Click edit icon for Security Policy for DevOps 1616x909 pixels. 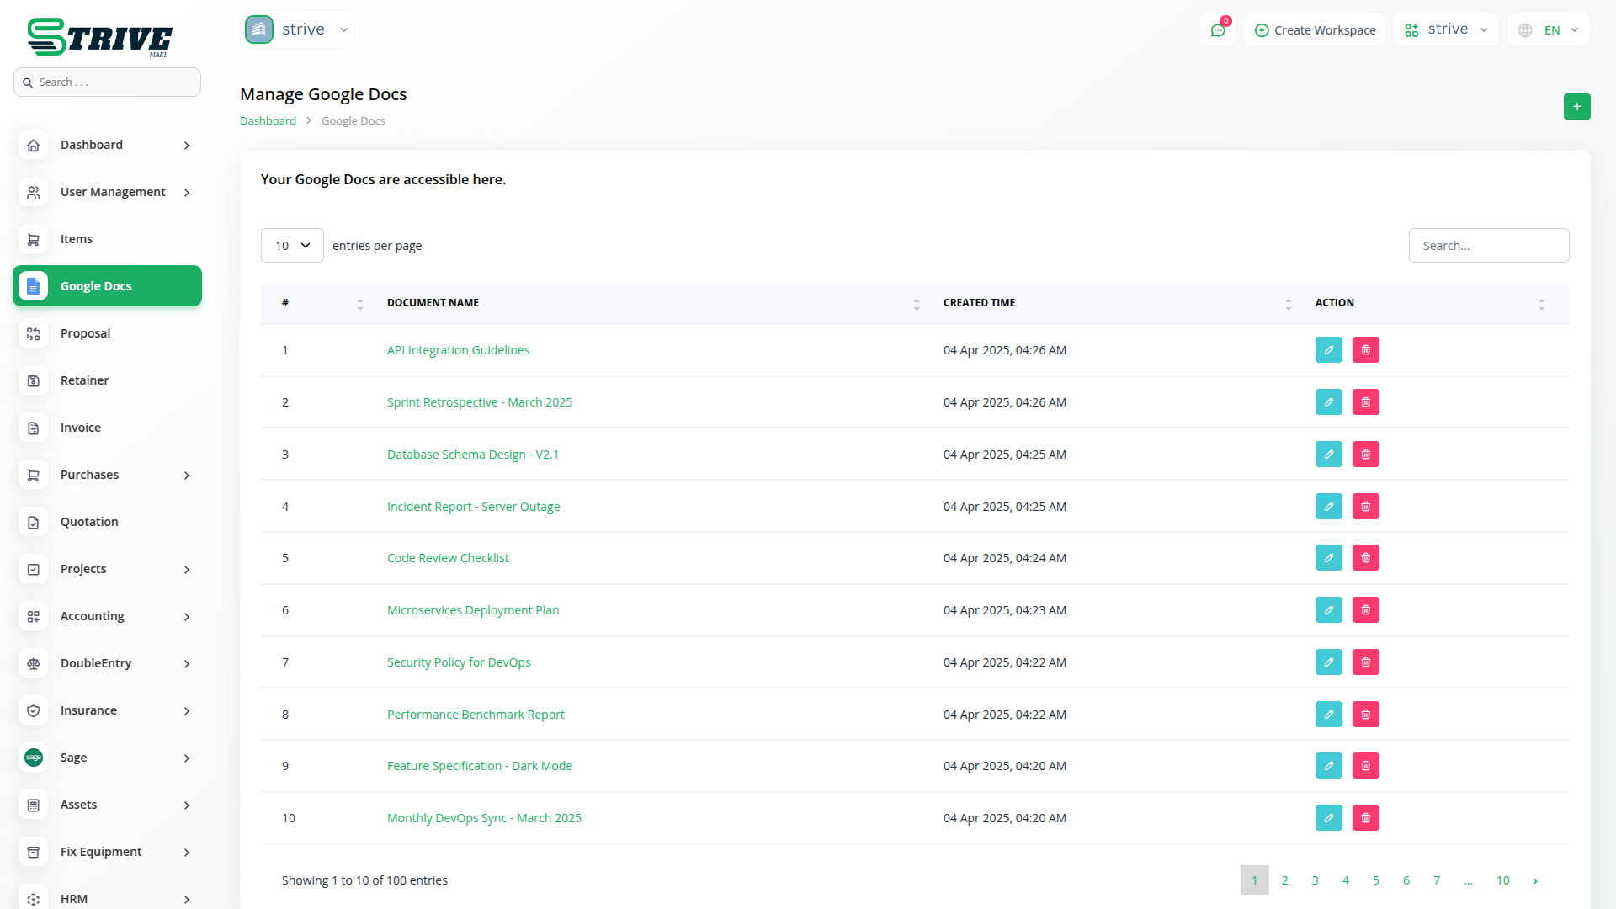click(1328, 662)
